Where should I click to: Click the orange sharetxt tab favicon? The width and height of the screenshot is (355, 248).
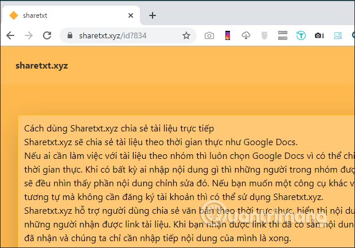point(14,15)
